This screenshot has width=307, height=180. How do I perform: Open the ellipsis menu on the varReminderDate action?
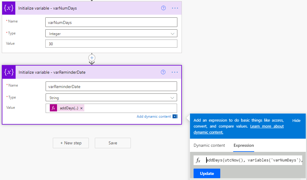point(175,72)
